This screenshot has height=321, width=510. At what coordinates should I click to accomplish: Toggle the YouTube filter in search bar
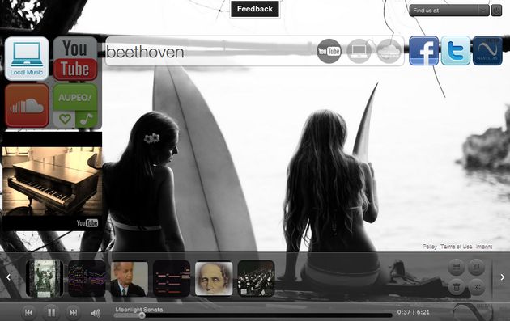coord(329,51)
